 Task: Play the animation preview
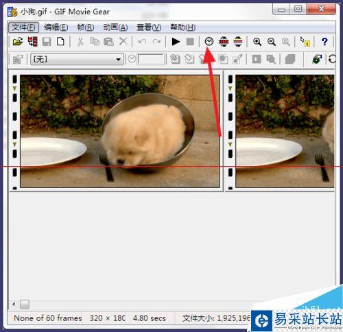pyautogui.click(x=176, y=42)
